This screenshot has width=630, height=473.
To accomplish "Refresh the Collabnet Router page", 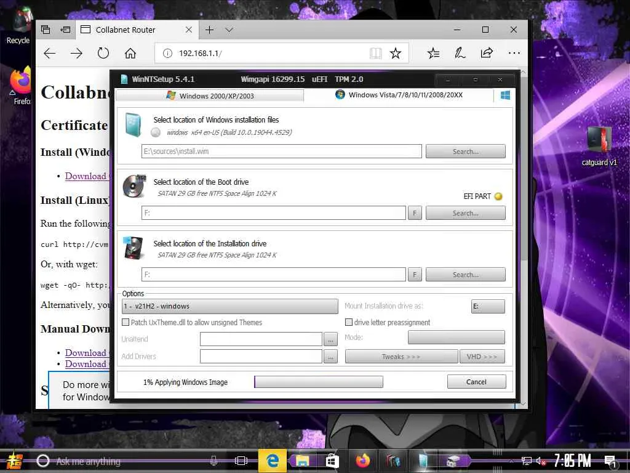I will [x=103, y=53].
